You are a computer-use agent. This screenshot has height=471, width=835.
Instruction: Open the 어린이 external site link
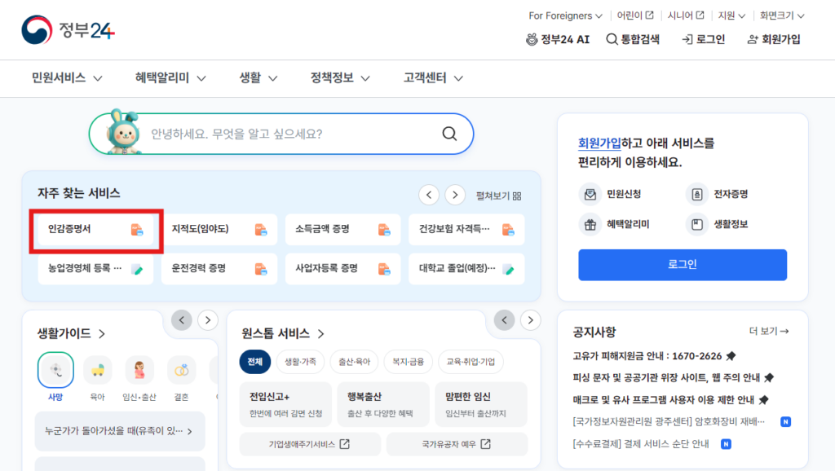tap(634, 15)
